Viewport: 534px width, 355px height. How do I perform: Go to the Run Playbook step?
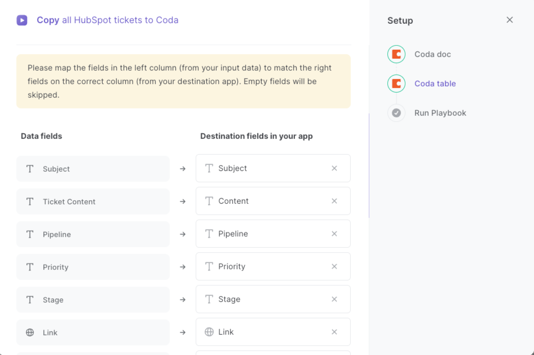(x=440, y=113)
